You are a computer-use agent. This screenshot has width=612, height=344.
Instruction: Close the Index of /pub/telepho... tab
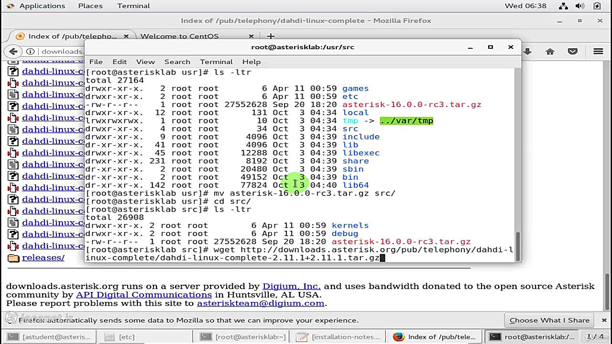coord(126,36)
